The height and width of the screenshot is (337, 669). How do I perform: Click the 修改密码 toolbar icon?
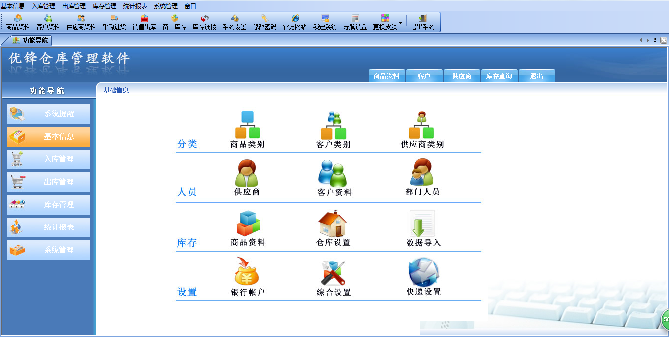pyautogui.click(x=264, y=22)
